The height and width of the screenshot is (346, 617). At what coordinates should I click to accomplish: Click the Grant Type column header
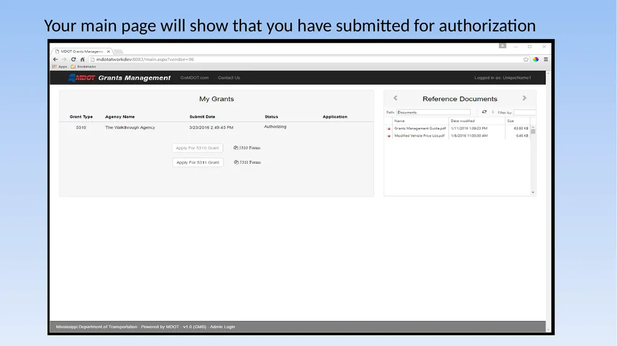click(x=81, y=117)
